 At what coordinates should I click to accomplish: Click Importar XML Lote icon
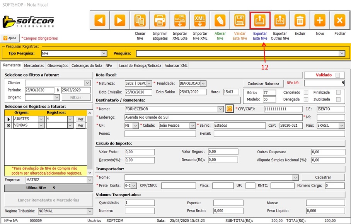(x=180, y=20)
